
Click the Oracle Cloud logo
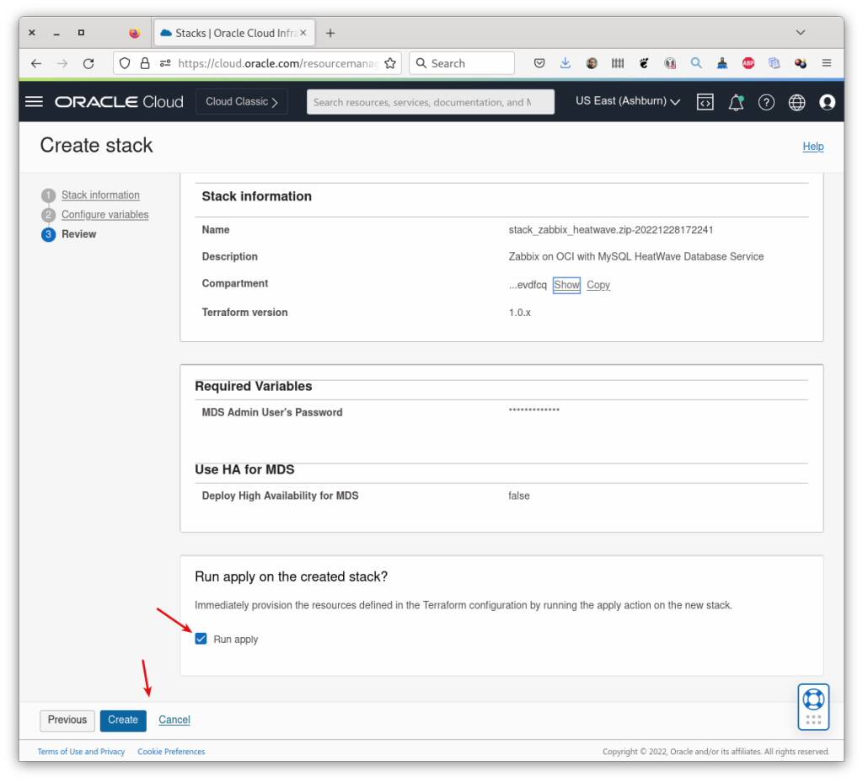pos(119,102)
